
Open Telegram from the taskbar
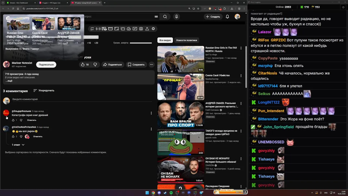pos(201,193)
